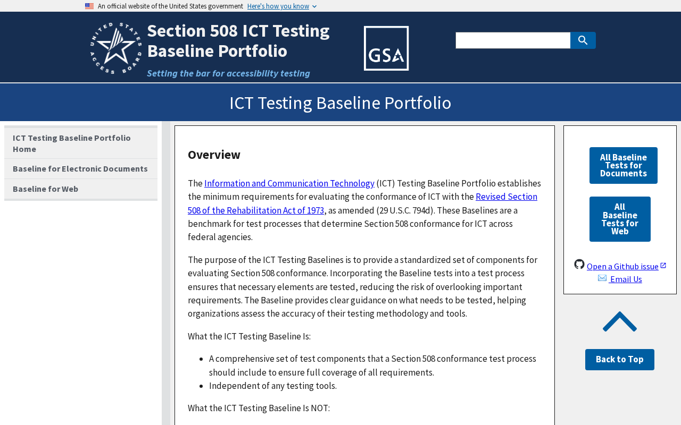Open Information and Communication Technology link
The width and height of the screenshot is (681, 425).
pos(289,183)
